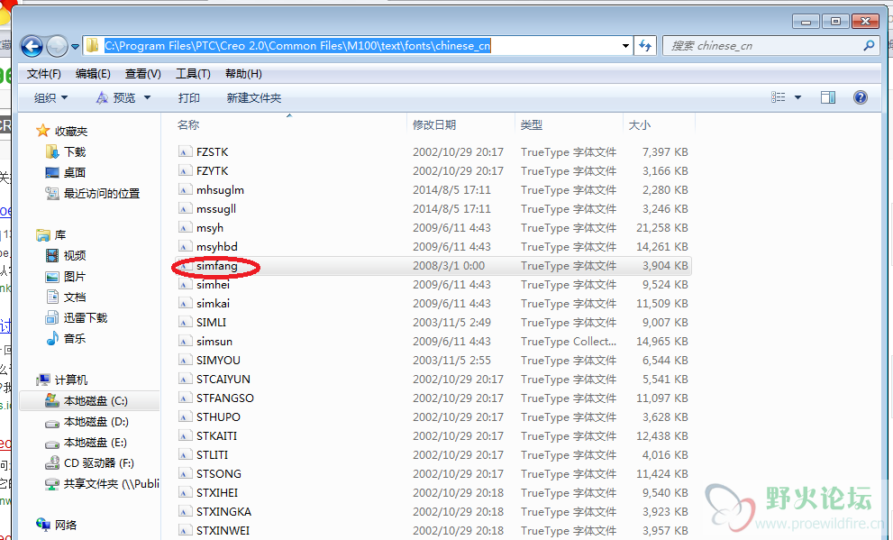Click the simkai font file icon

[185, 303]
